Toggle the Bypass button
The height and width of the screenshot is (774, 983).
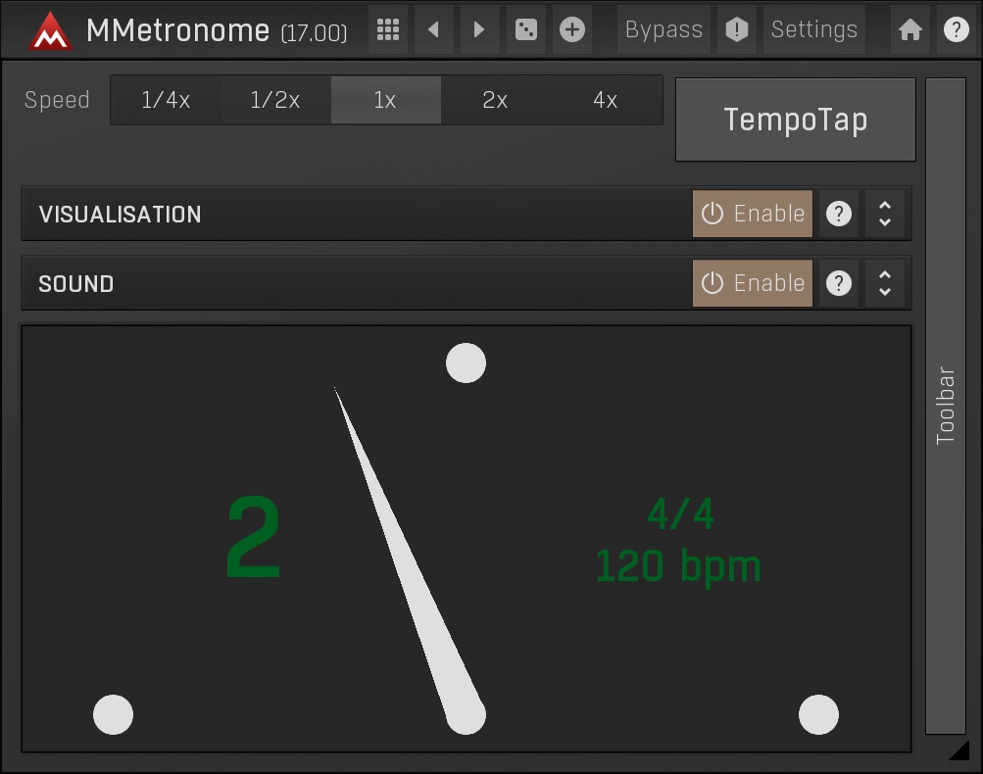[x=664, y=29]
